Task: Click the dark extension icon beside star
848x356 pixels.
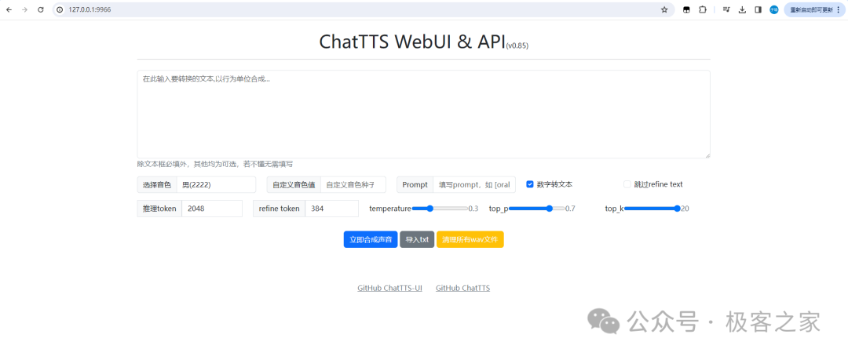Action: click(686, 9)
